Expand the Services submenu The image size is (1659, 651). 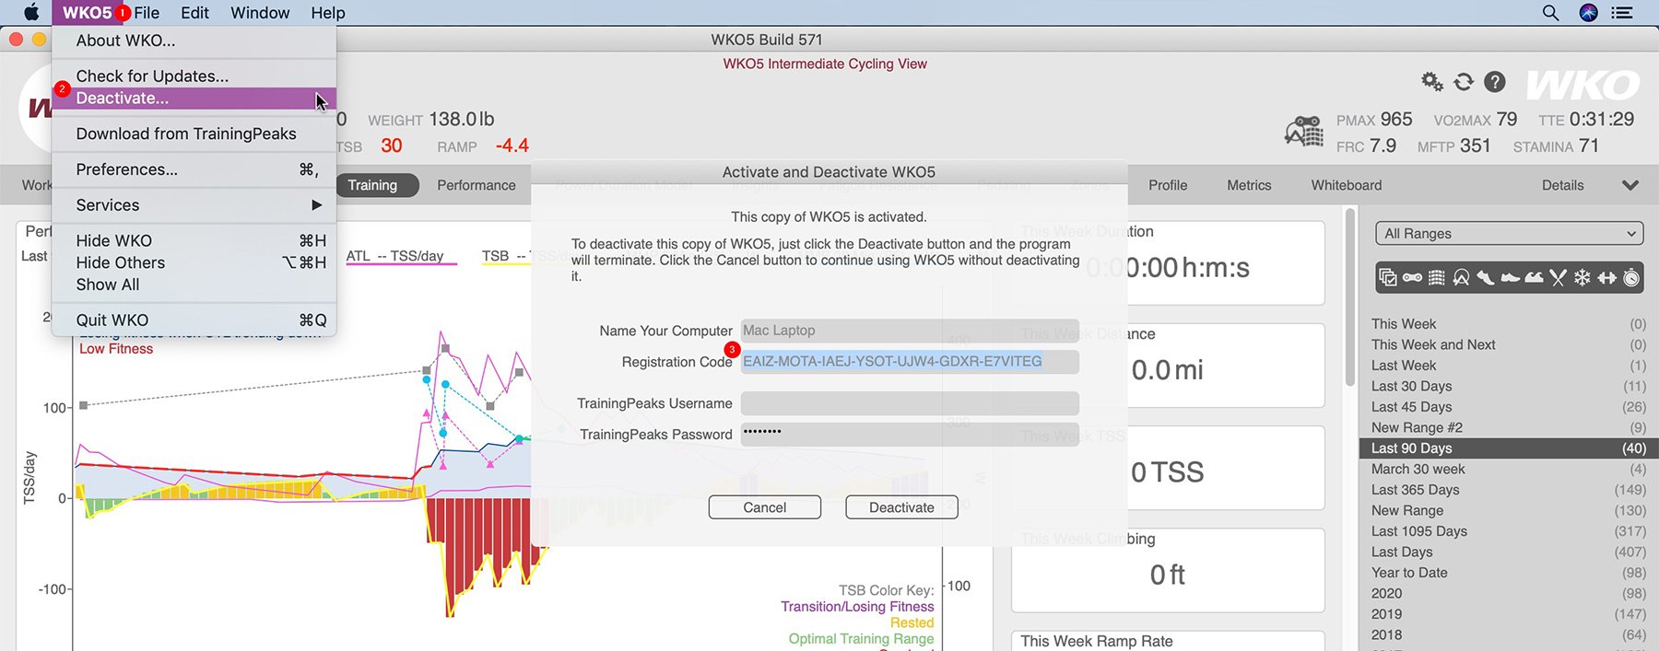click(194, 205)
